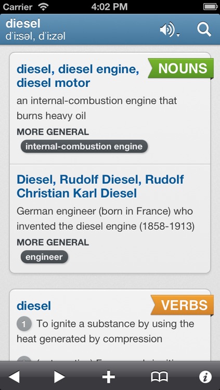Tap the search magnifier icon

click(204, 30)
